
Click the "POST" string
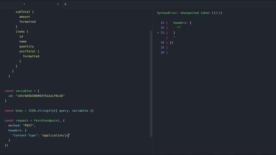click(28, 125)
